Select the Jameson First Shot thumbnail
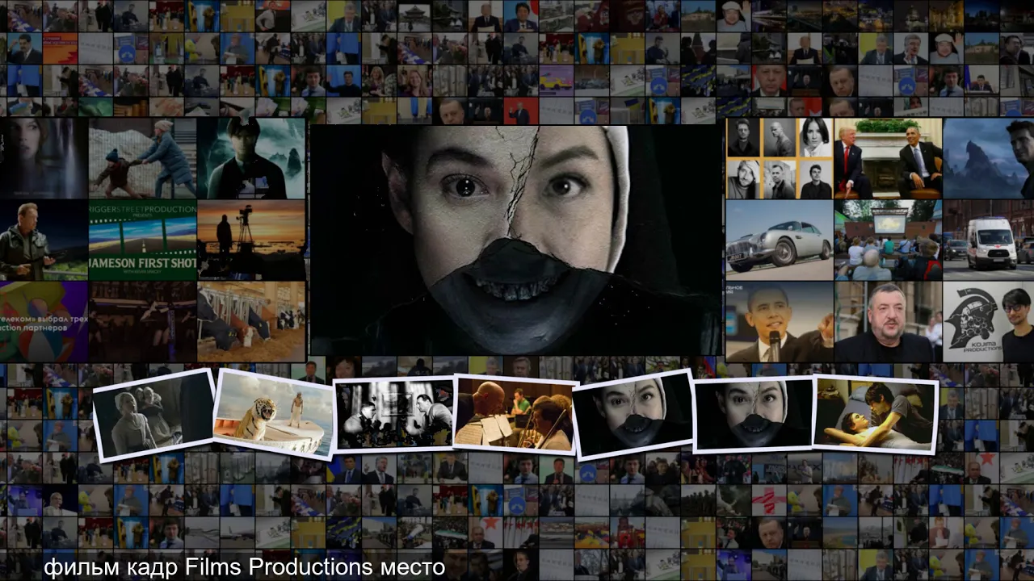The height and width of the screenshot is (581, 1034). [142, 240]
